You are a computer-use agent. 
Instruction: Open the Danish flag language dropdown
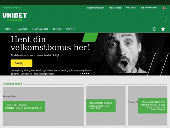[165, 8]
